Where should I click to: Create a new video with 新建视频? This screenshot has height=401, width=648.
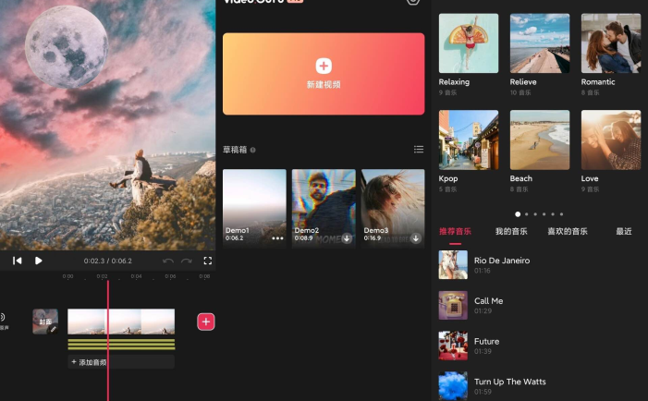[324, 74]
